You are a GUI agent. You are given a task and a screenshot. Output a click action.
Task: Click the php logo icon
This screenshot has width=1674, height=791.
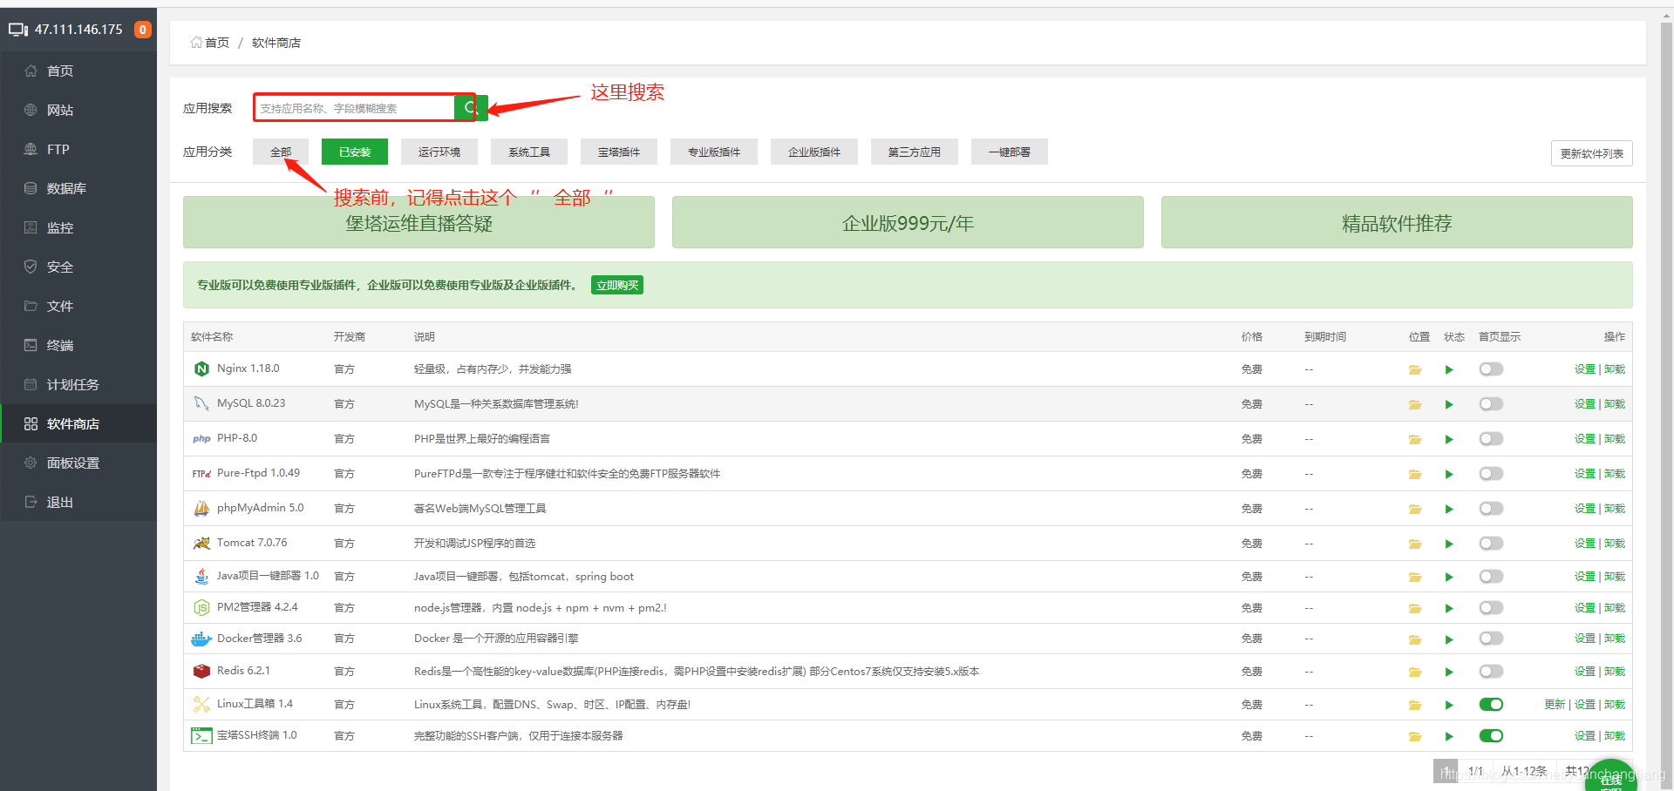[201, 439]
